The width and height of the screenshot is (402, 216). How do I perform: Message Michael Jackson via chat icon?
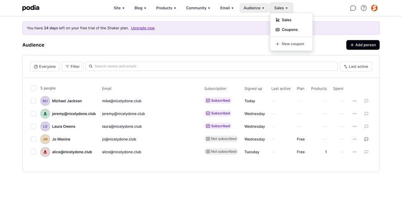(x=366, y=101)
